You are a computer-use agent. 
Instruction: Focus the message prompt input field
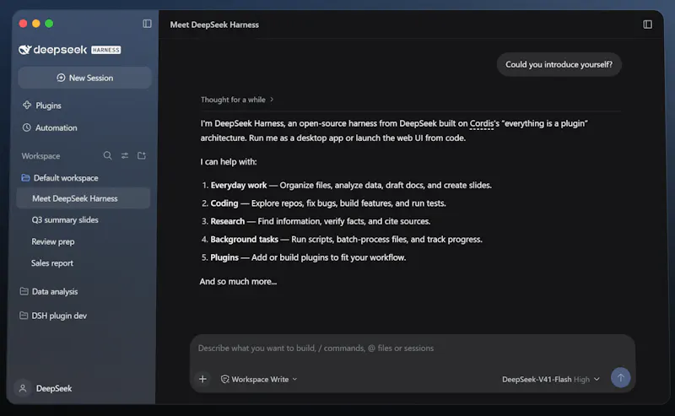point(412,348)
